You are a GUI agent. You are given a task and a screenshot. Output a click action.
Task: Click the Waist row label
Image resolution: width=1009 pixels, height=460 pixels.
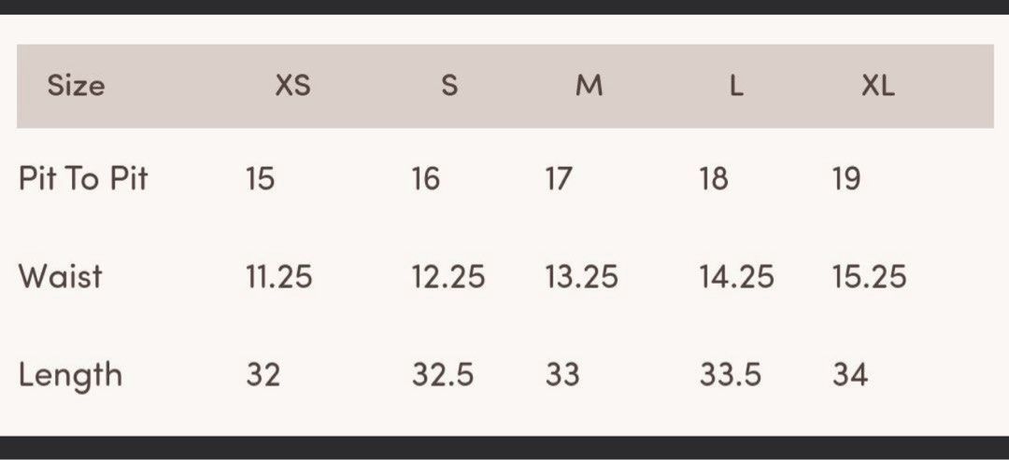[x=60, y=277]
